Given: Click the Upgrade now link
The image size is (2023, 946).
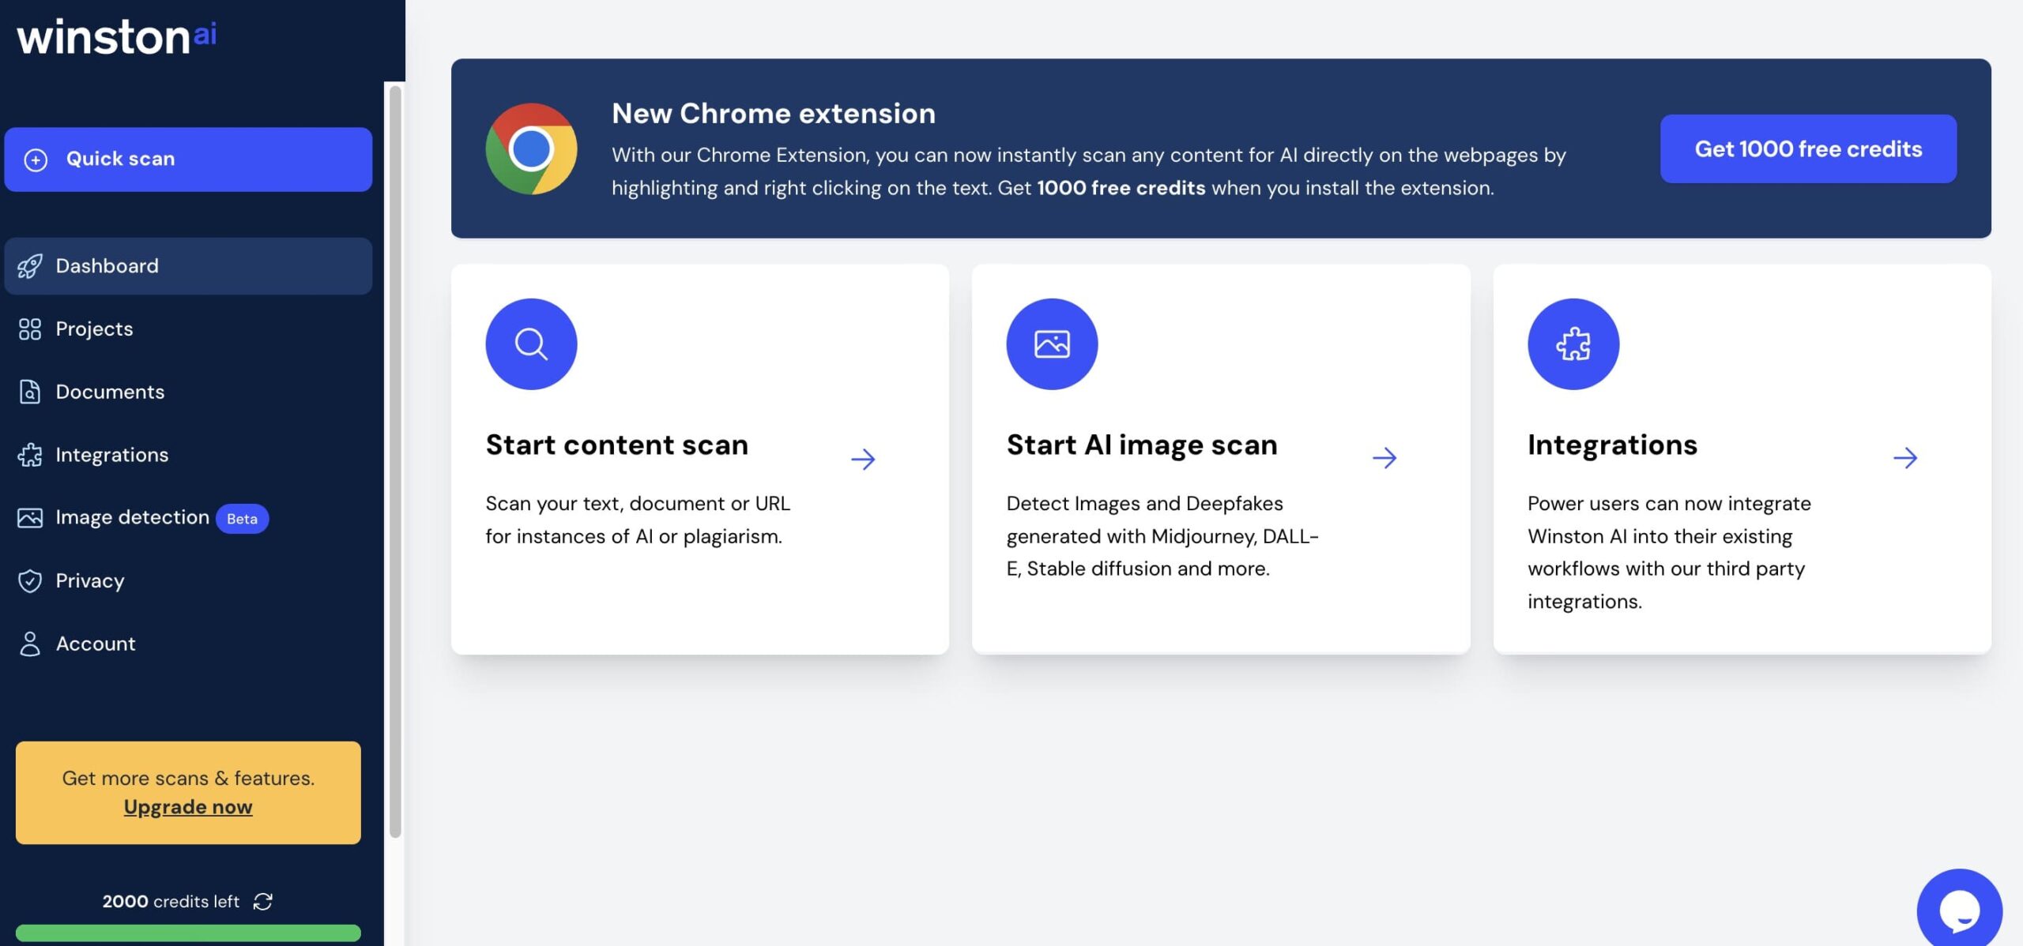Looking at the screenshot, I should click(x=188, y=807).
